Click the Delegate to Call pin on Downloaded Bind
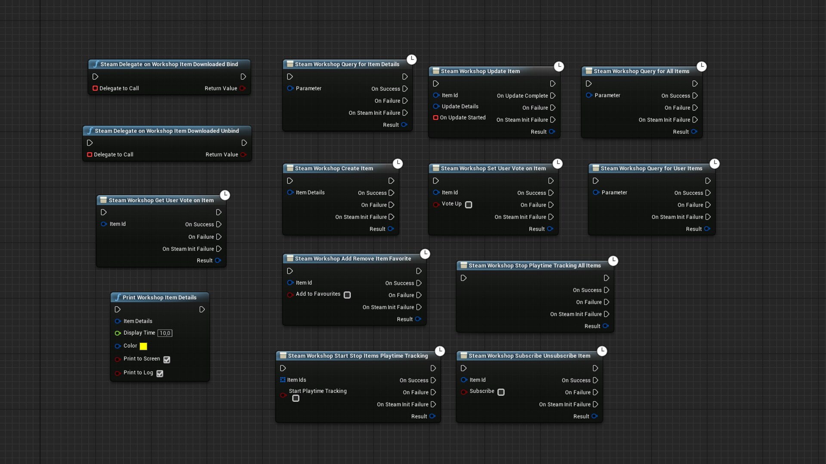 [x=95, y=89]
